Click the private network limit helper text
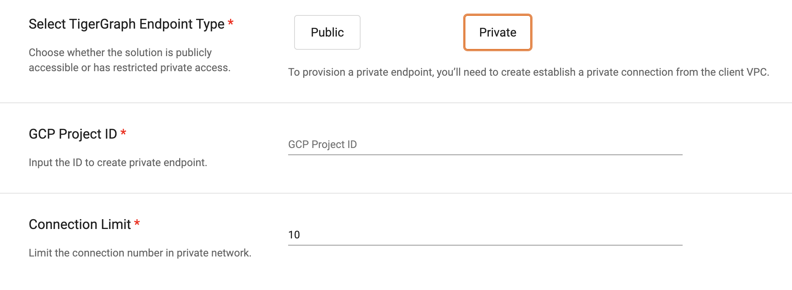792x290 pixels. tap(140, 253)
